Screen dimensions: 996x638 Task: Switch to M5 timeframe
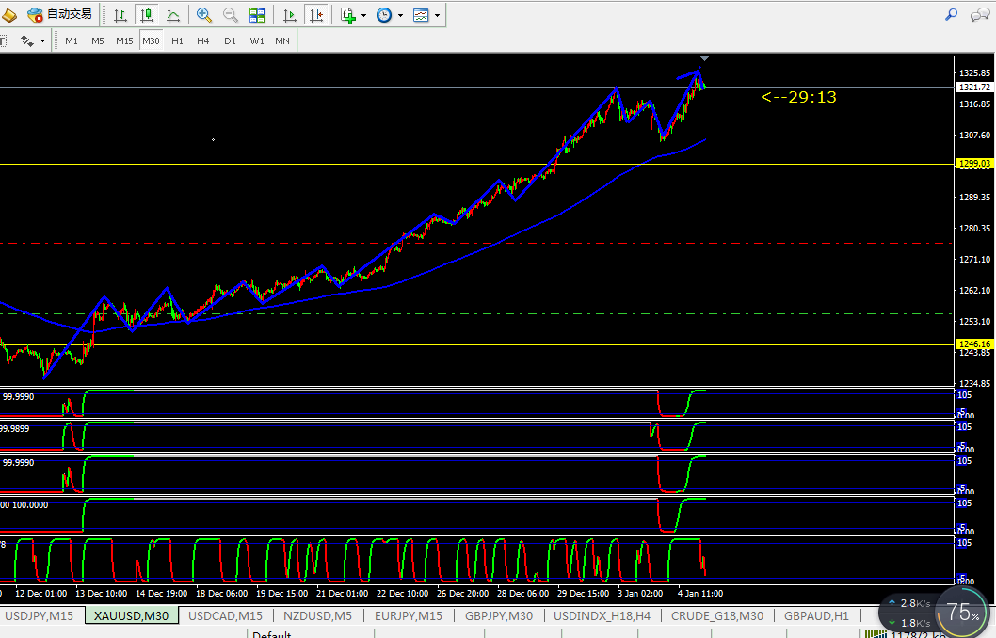[97, 40]
